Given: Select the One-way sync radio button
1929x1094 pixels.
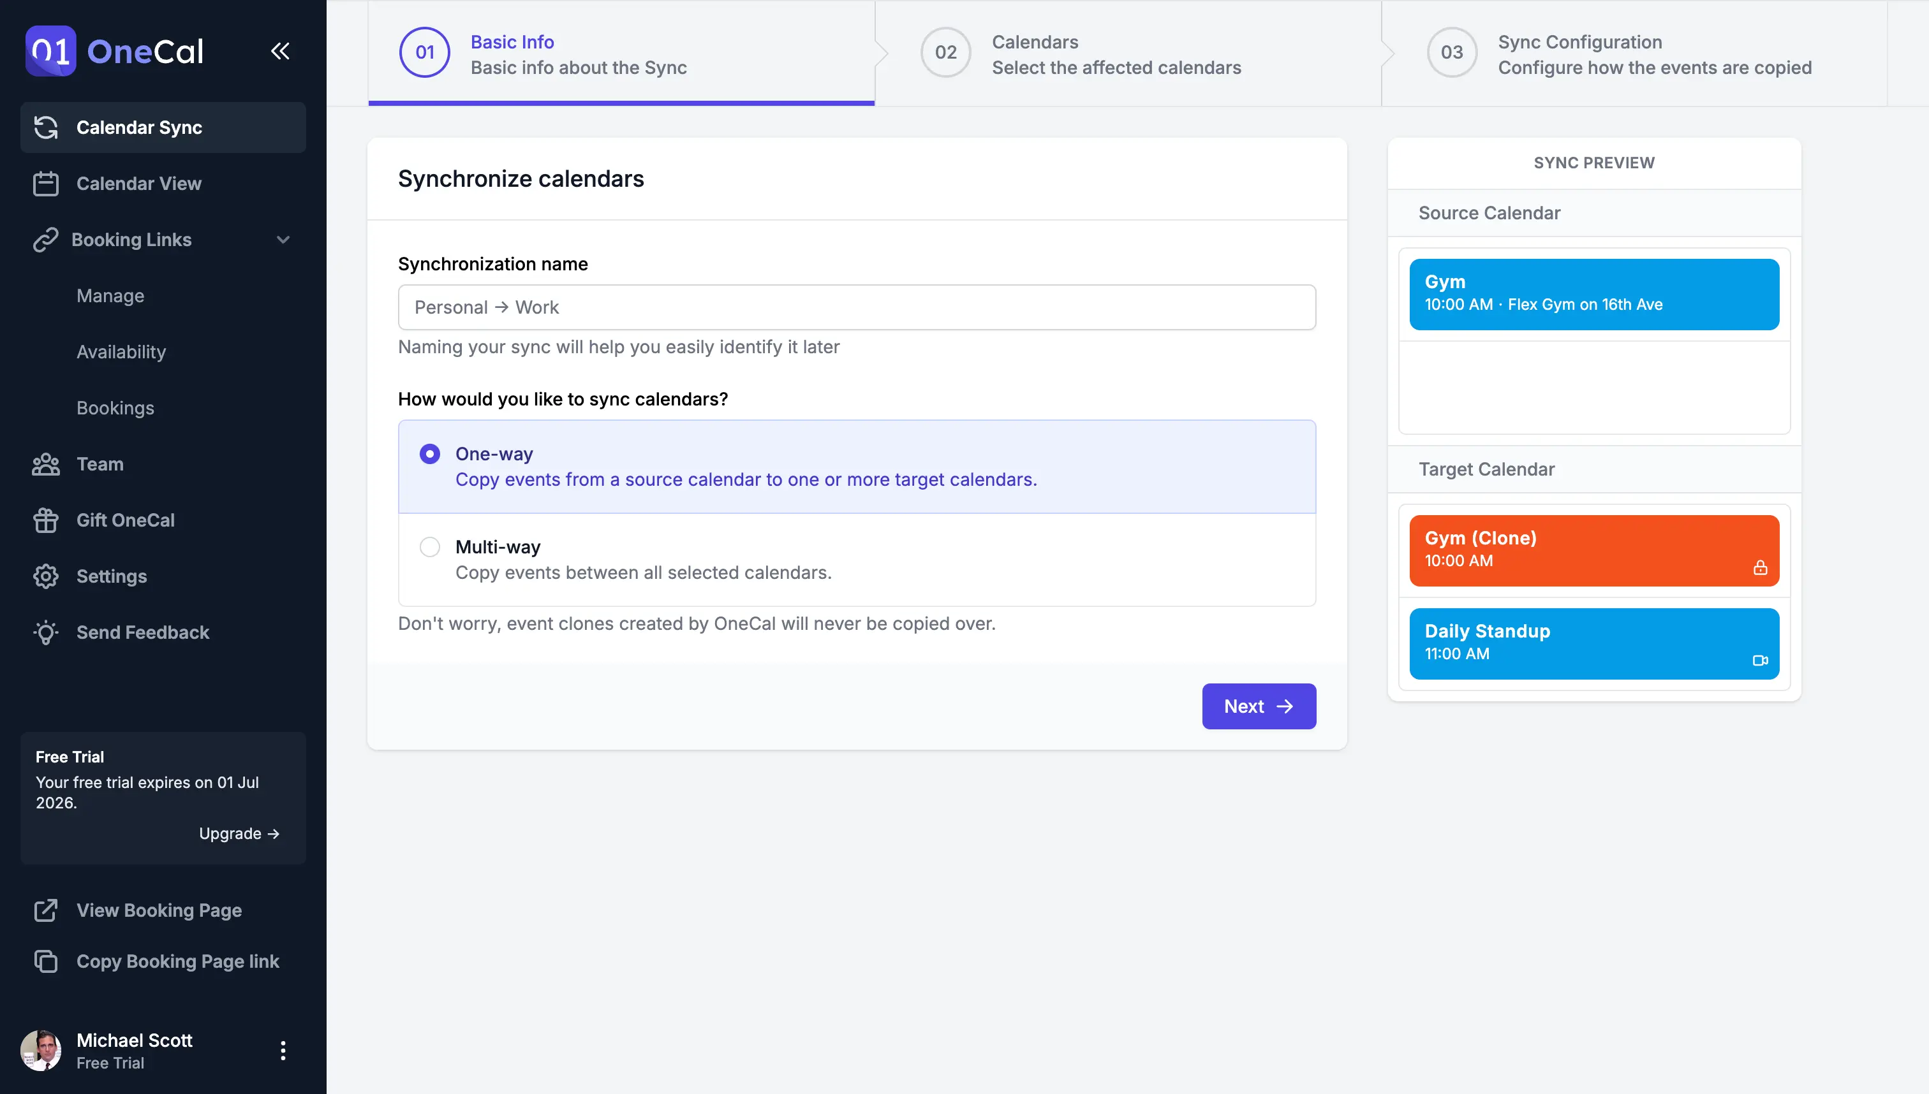Looking at the screenshot, I should (429, 453).
